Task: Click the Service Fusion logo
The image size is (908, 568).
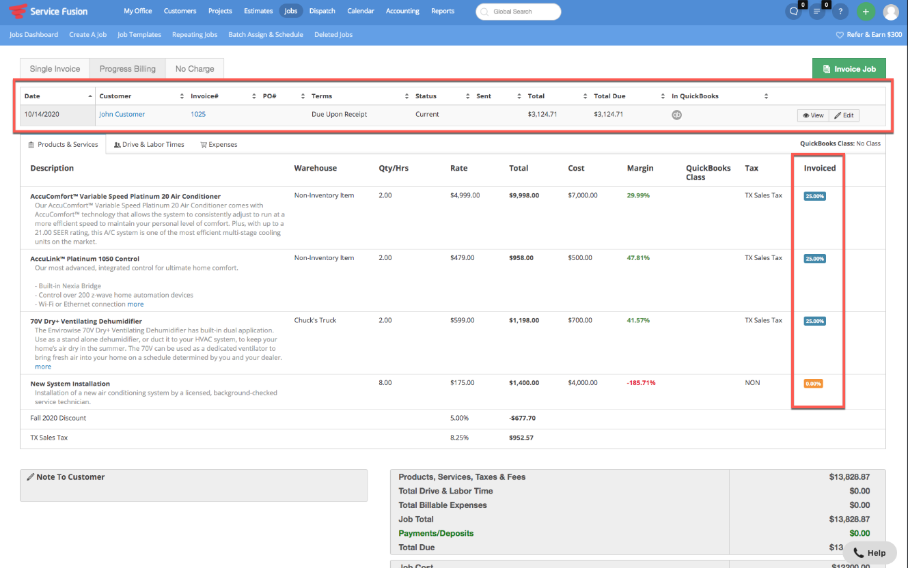Action: tap(49, 11)
